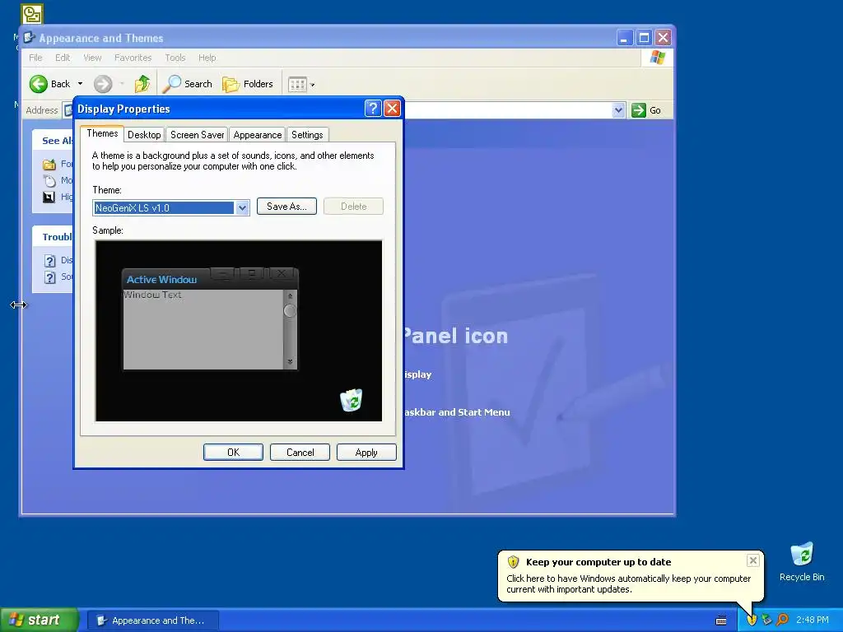Open Search in the Explorer toolbar
Image resolution: width=843 pixels, height=632 pixels.
coord(188,84)
